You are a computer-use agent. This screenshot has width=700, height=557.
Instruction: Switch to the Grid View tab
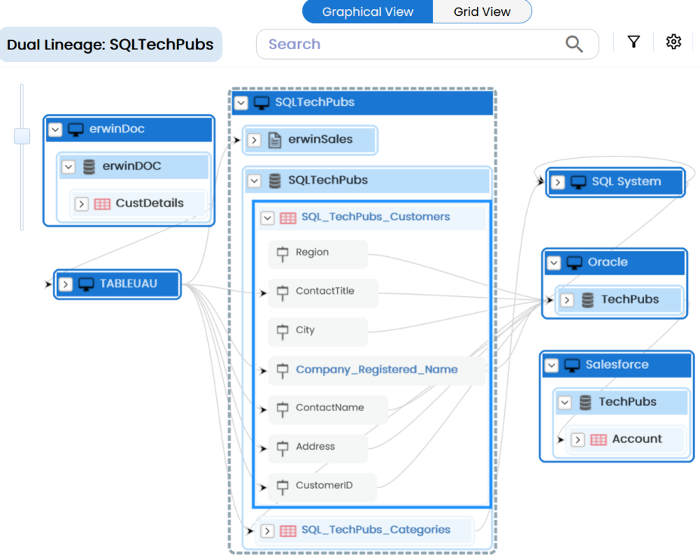click(482, 11)
